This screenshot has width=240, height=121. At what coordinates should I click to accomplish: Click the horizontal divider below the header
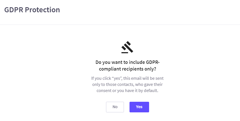pyautogui.click(x=120, y=25)
